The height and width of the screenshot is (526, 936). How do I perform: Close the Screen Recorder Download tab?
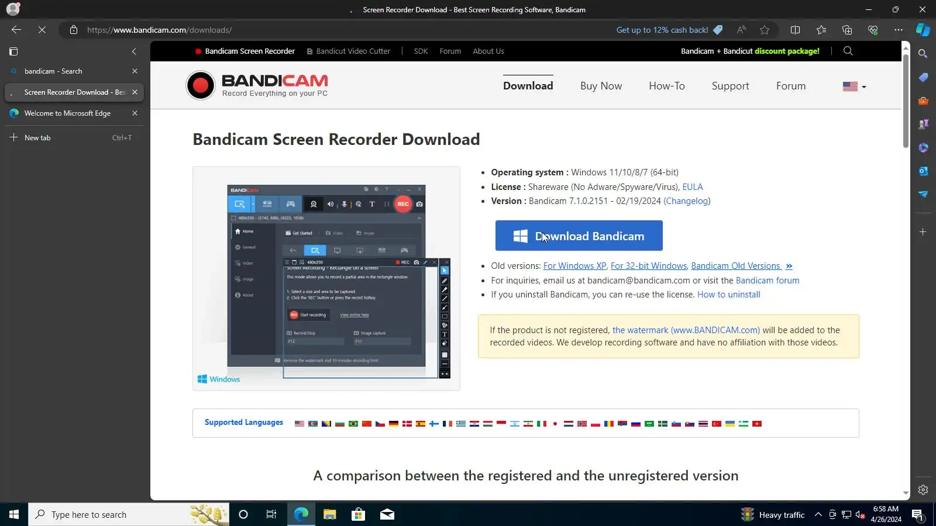(x=135, y=92)
